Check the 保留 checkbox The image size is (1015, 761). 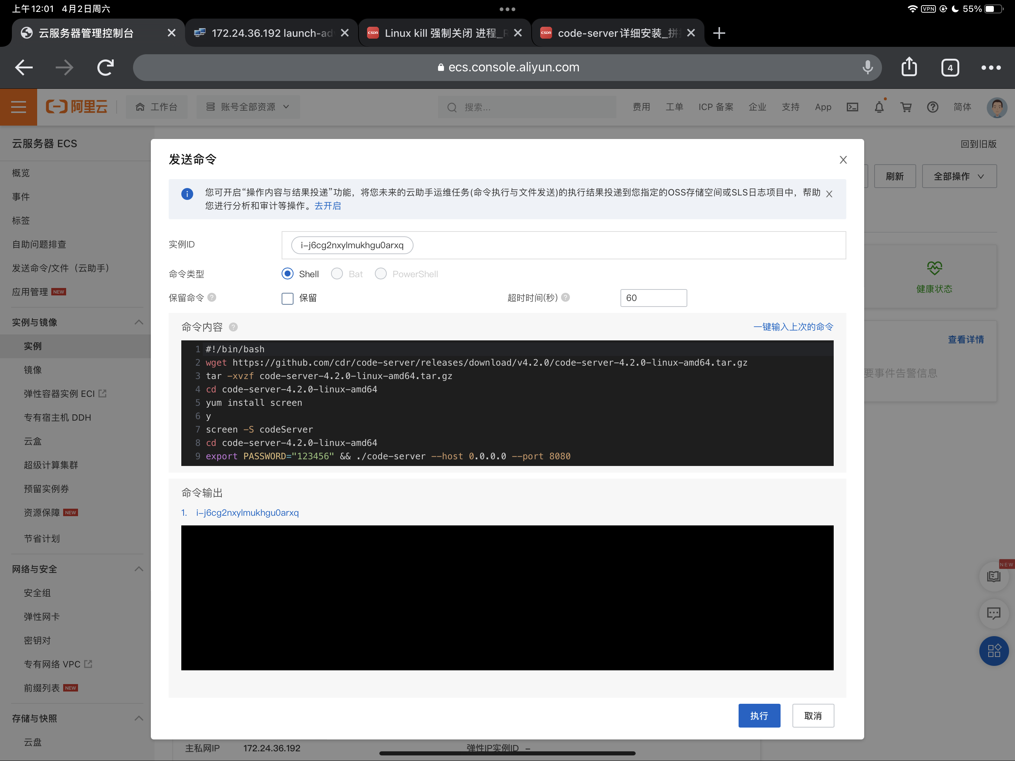287,298
